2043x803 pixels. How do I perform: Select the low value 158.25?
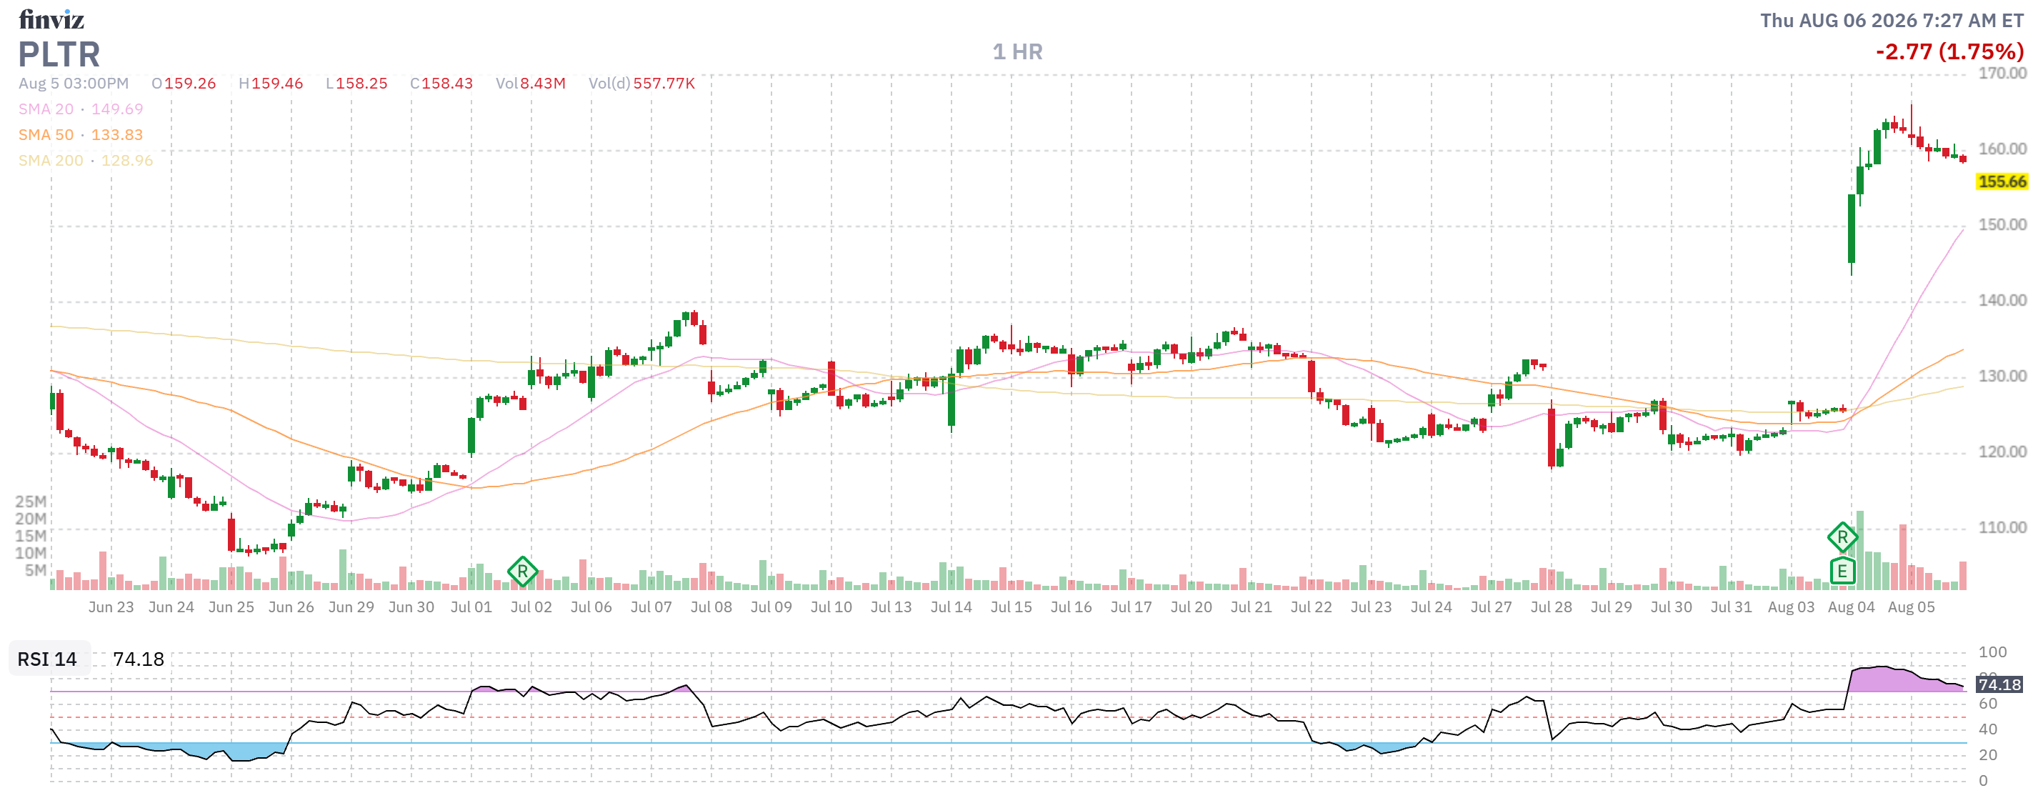361,84
